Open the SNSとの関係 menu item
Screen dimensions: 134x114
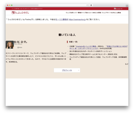(x=97, y=13)
